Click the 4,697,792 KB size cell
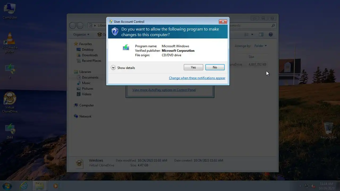The width and height of the screenshot is (340, 191). [257, 64]
